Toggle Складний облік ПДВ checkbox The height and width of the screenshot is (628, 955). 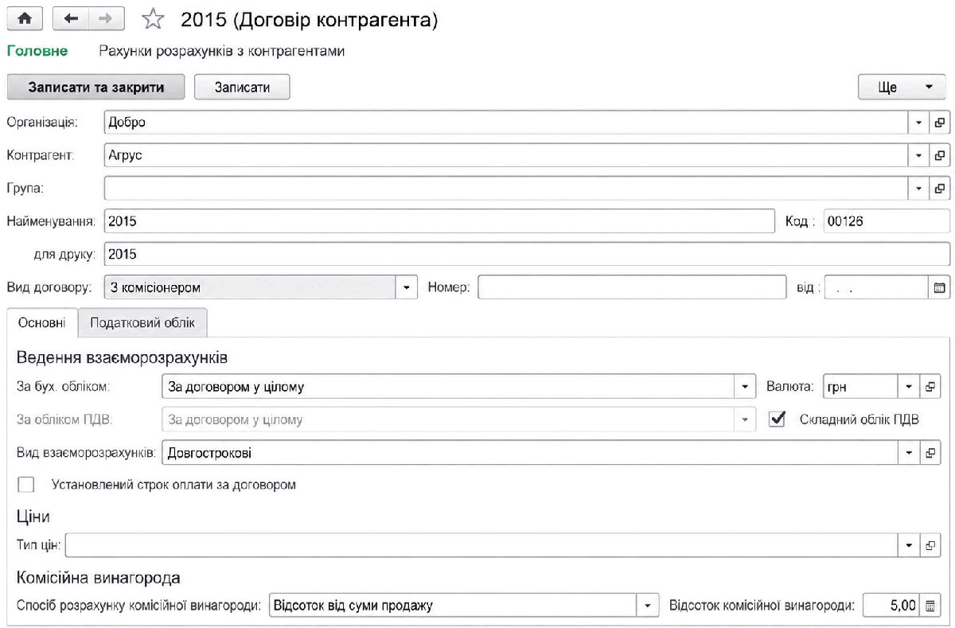pyautogui.click(x=778, y=419)
